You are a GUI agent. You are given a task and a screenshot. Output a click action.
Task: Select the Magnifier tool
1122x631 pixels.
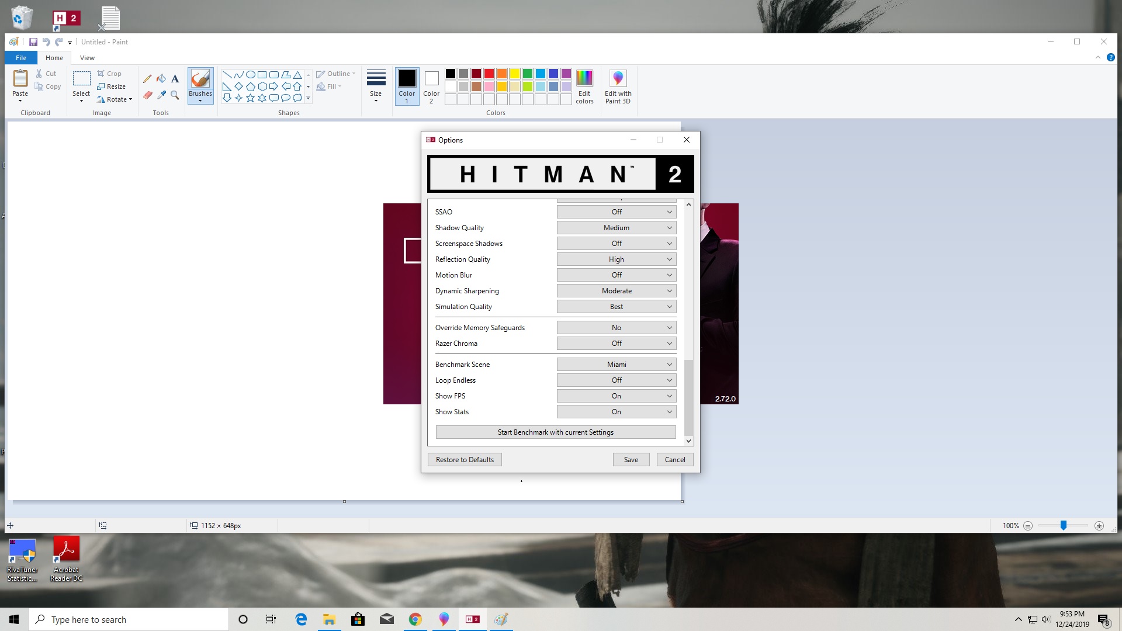pyautogui.click(x=175, y=95)
